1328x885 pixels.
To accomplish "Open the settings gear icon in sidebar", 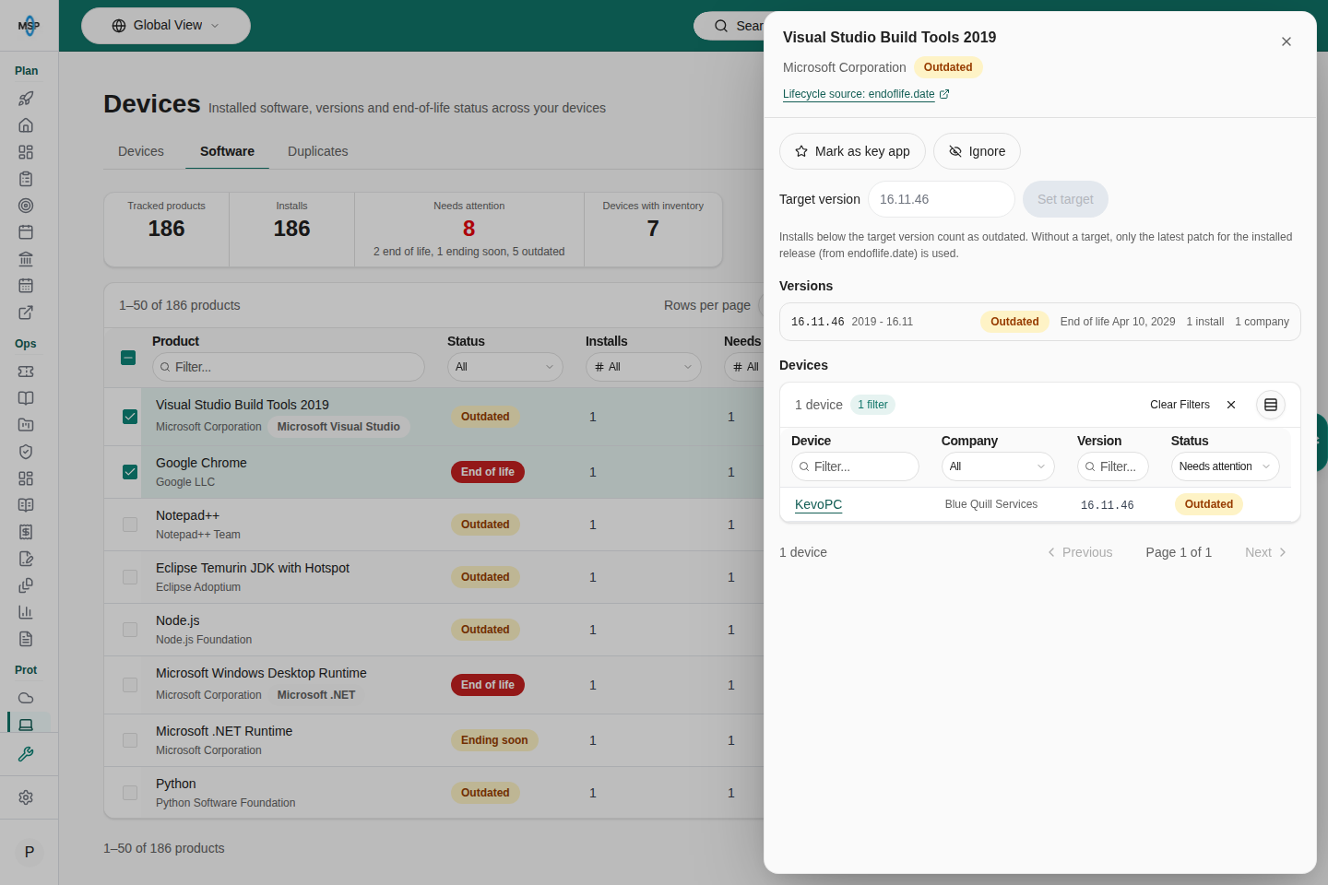I will click(x=26, y=797).
